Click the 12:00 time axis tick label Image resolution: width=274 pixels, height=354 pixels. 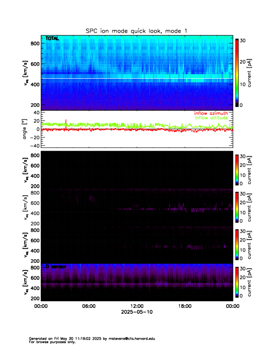coord(137,306)
